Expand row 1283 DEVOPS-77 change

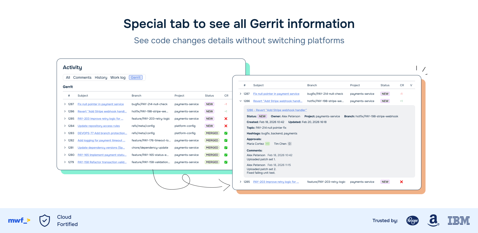[65, 133]
